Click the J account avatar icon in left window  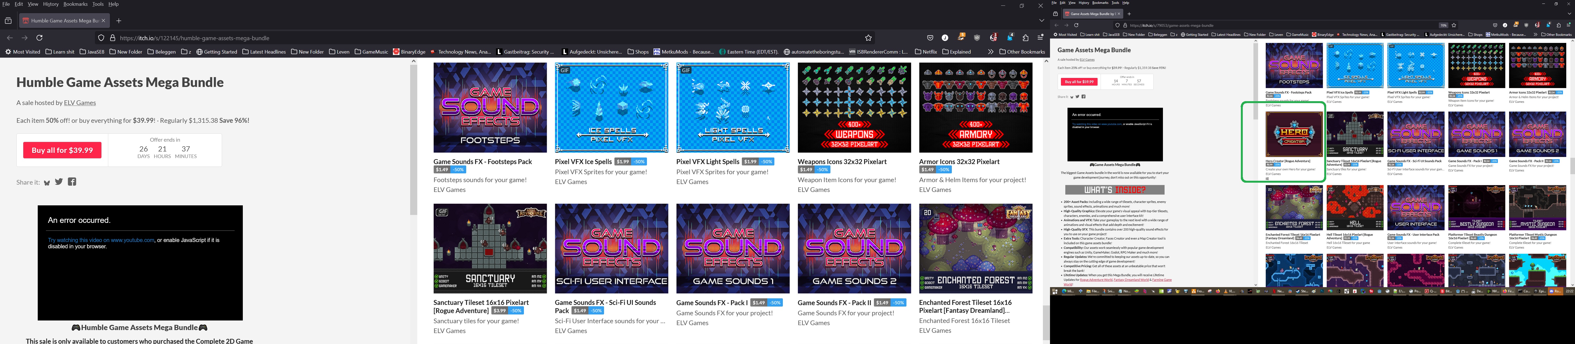tap(945, 38)
